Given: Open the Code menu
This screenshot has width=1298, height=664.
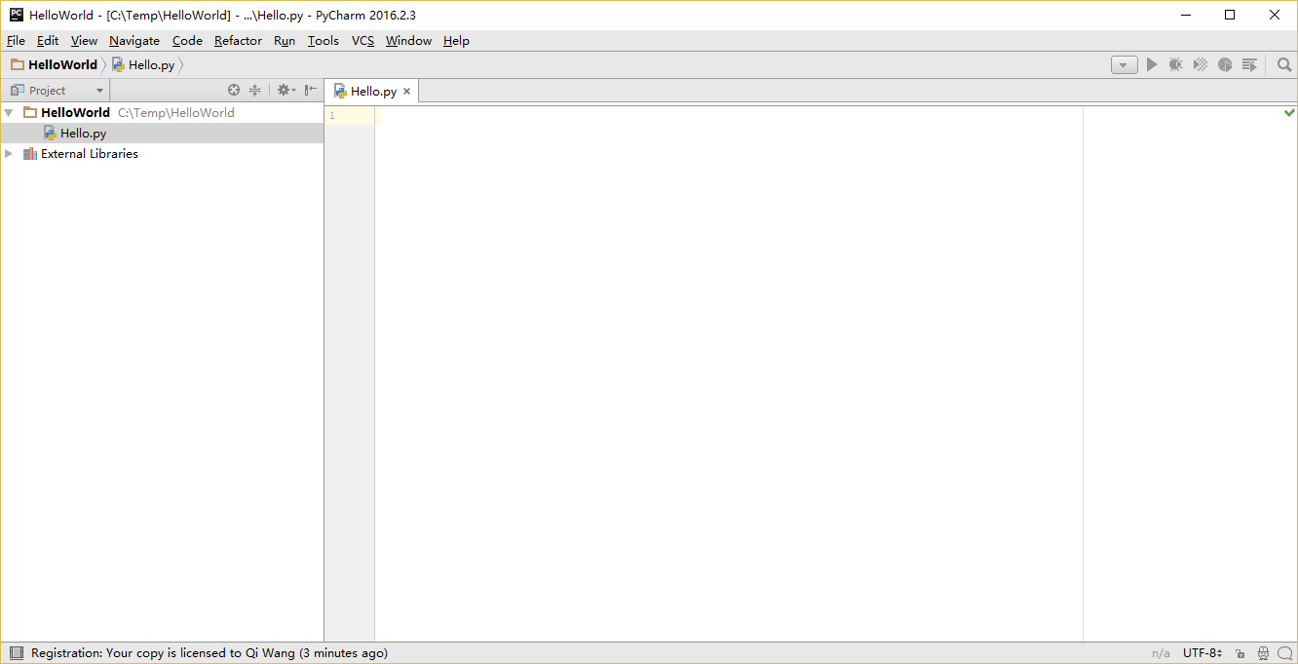Looking at the screenshot, I should (x=187, y=40).
